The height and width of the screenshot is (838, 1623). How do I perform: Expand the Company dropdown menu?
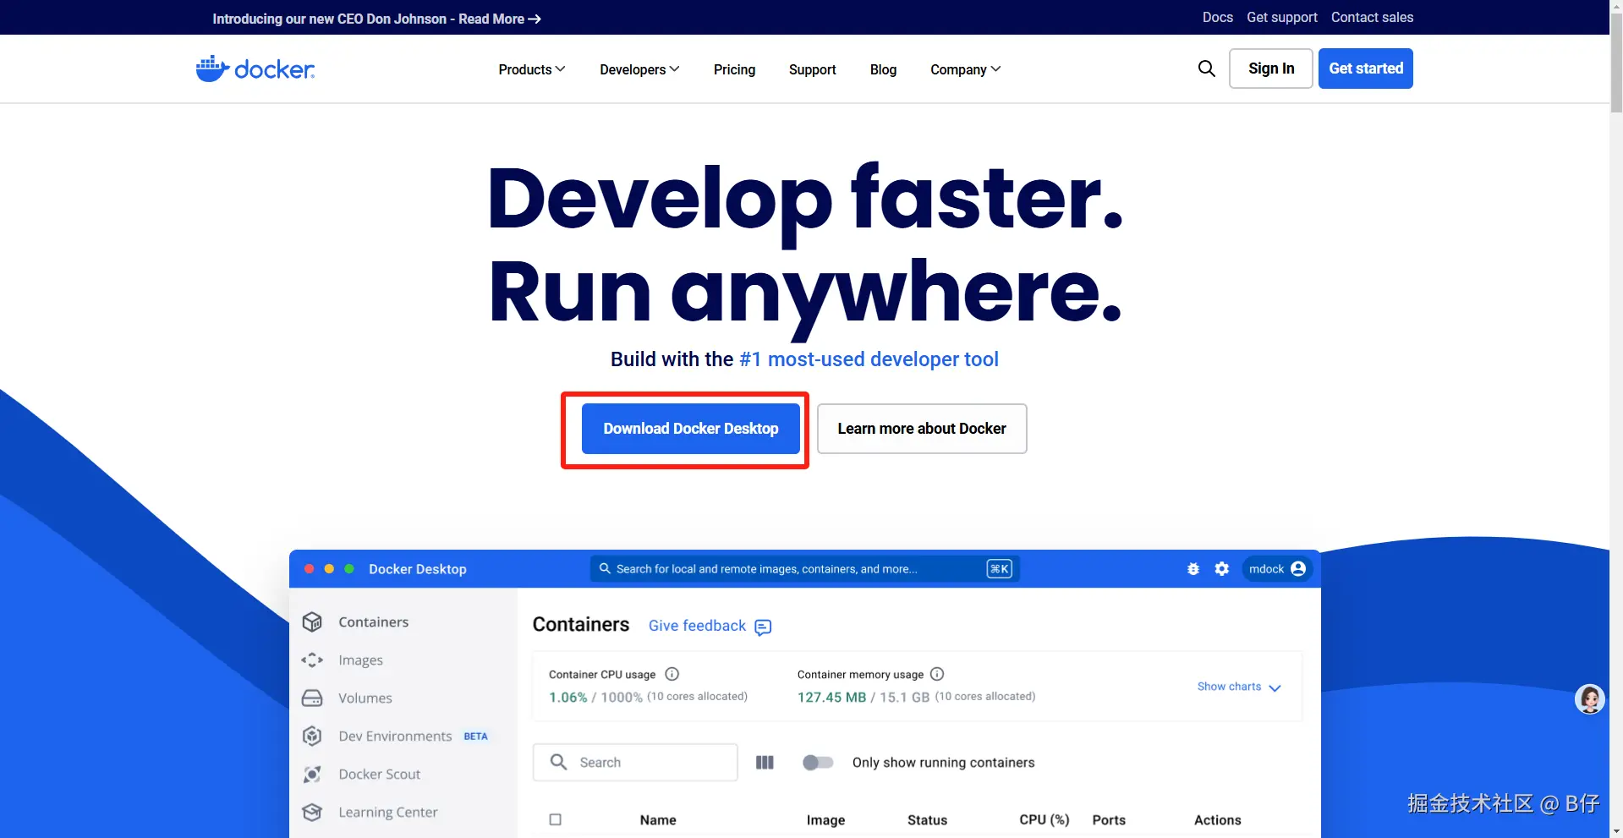(966, 69)
